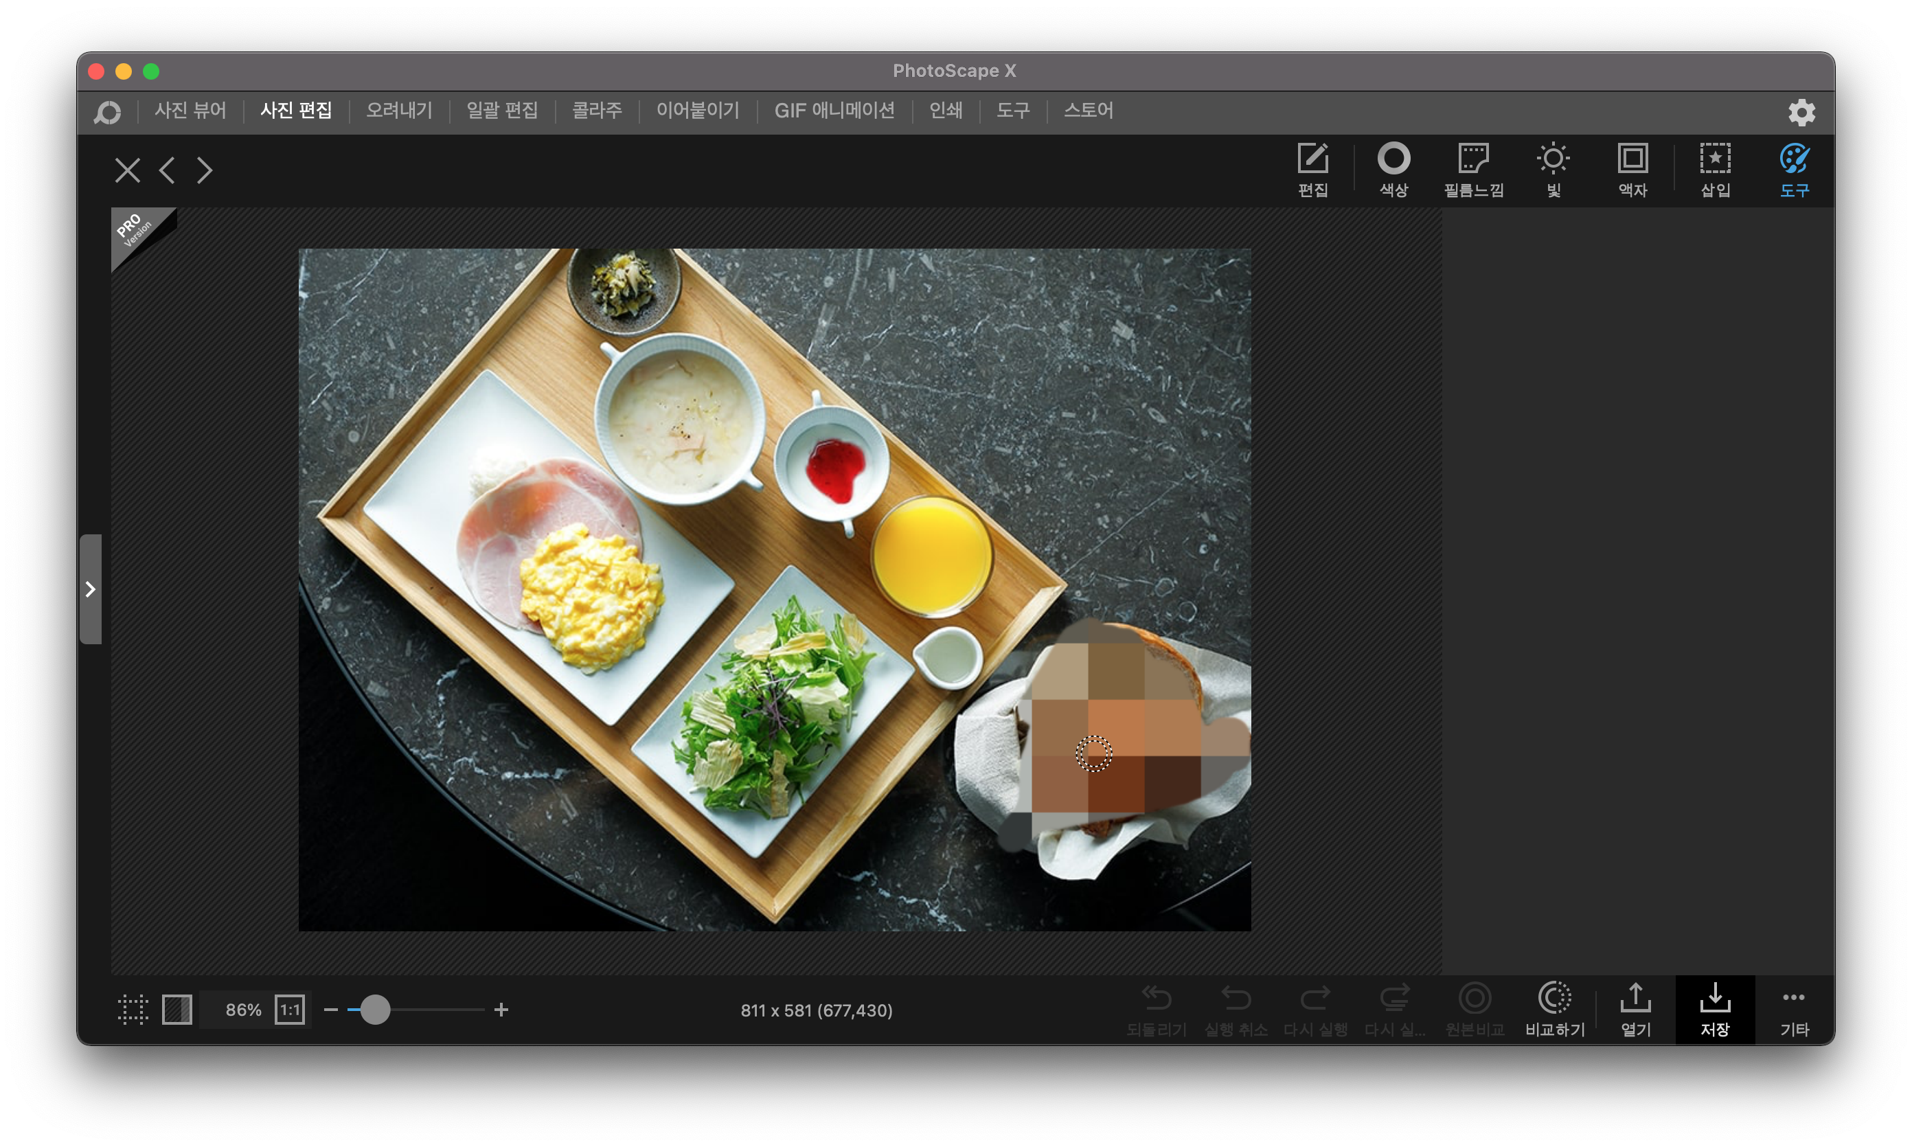The height and width of the screenshot is (1147, 1912).
Task: Toggle the dashed selection marquee icon
Action: 133,1010
